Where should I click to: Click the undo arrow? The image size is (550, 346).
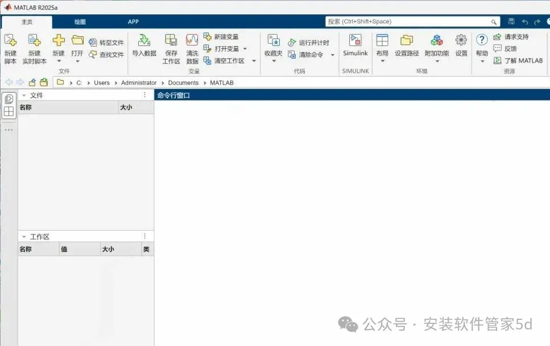[525, 22]
